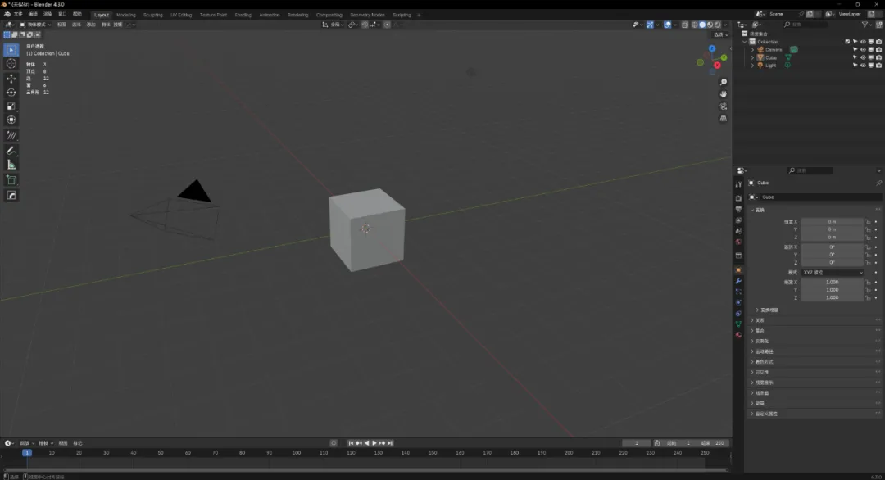Activate the 3D Cursor tool
The image size is (885, 480).
(11, 64)
